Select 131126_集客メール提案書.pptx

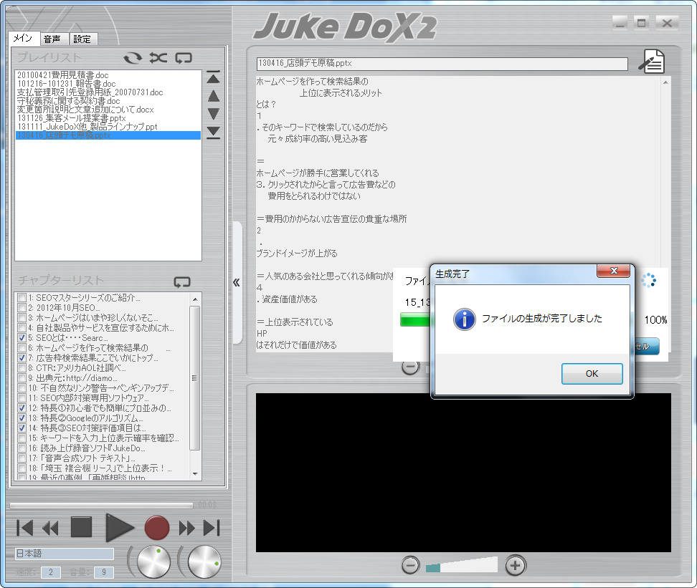(x=108, y=118)
